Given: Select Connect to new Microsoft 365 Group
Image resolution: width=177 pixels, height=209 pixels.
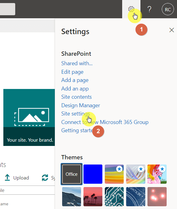Looking at the screenshot, I should coord(105,122).
